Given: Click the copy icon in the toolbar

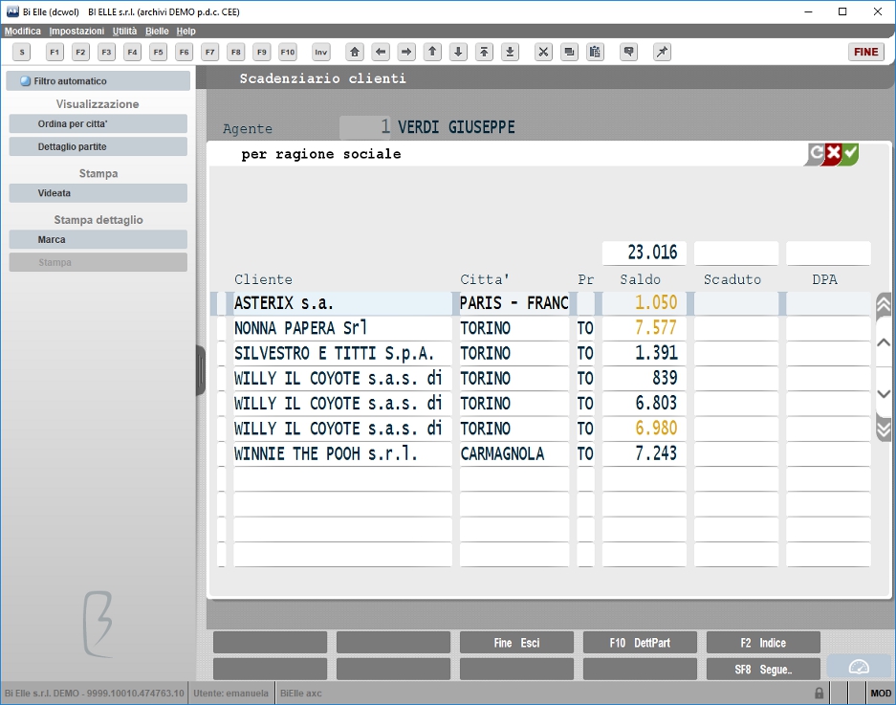Looking at the screenshot, I should tap(569, 52).
